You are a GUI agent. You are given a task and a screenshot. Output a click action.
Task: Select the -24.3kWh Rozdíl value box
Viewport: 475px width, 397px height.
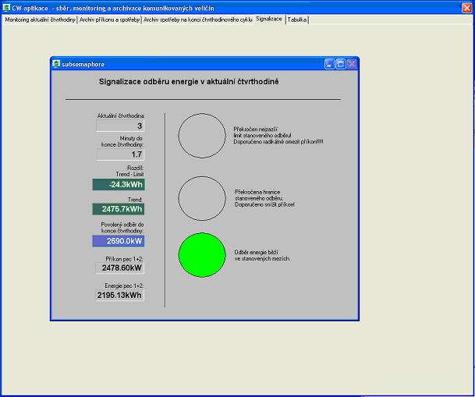click(119, 185)
